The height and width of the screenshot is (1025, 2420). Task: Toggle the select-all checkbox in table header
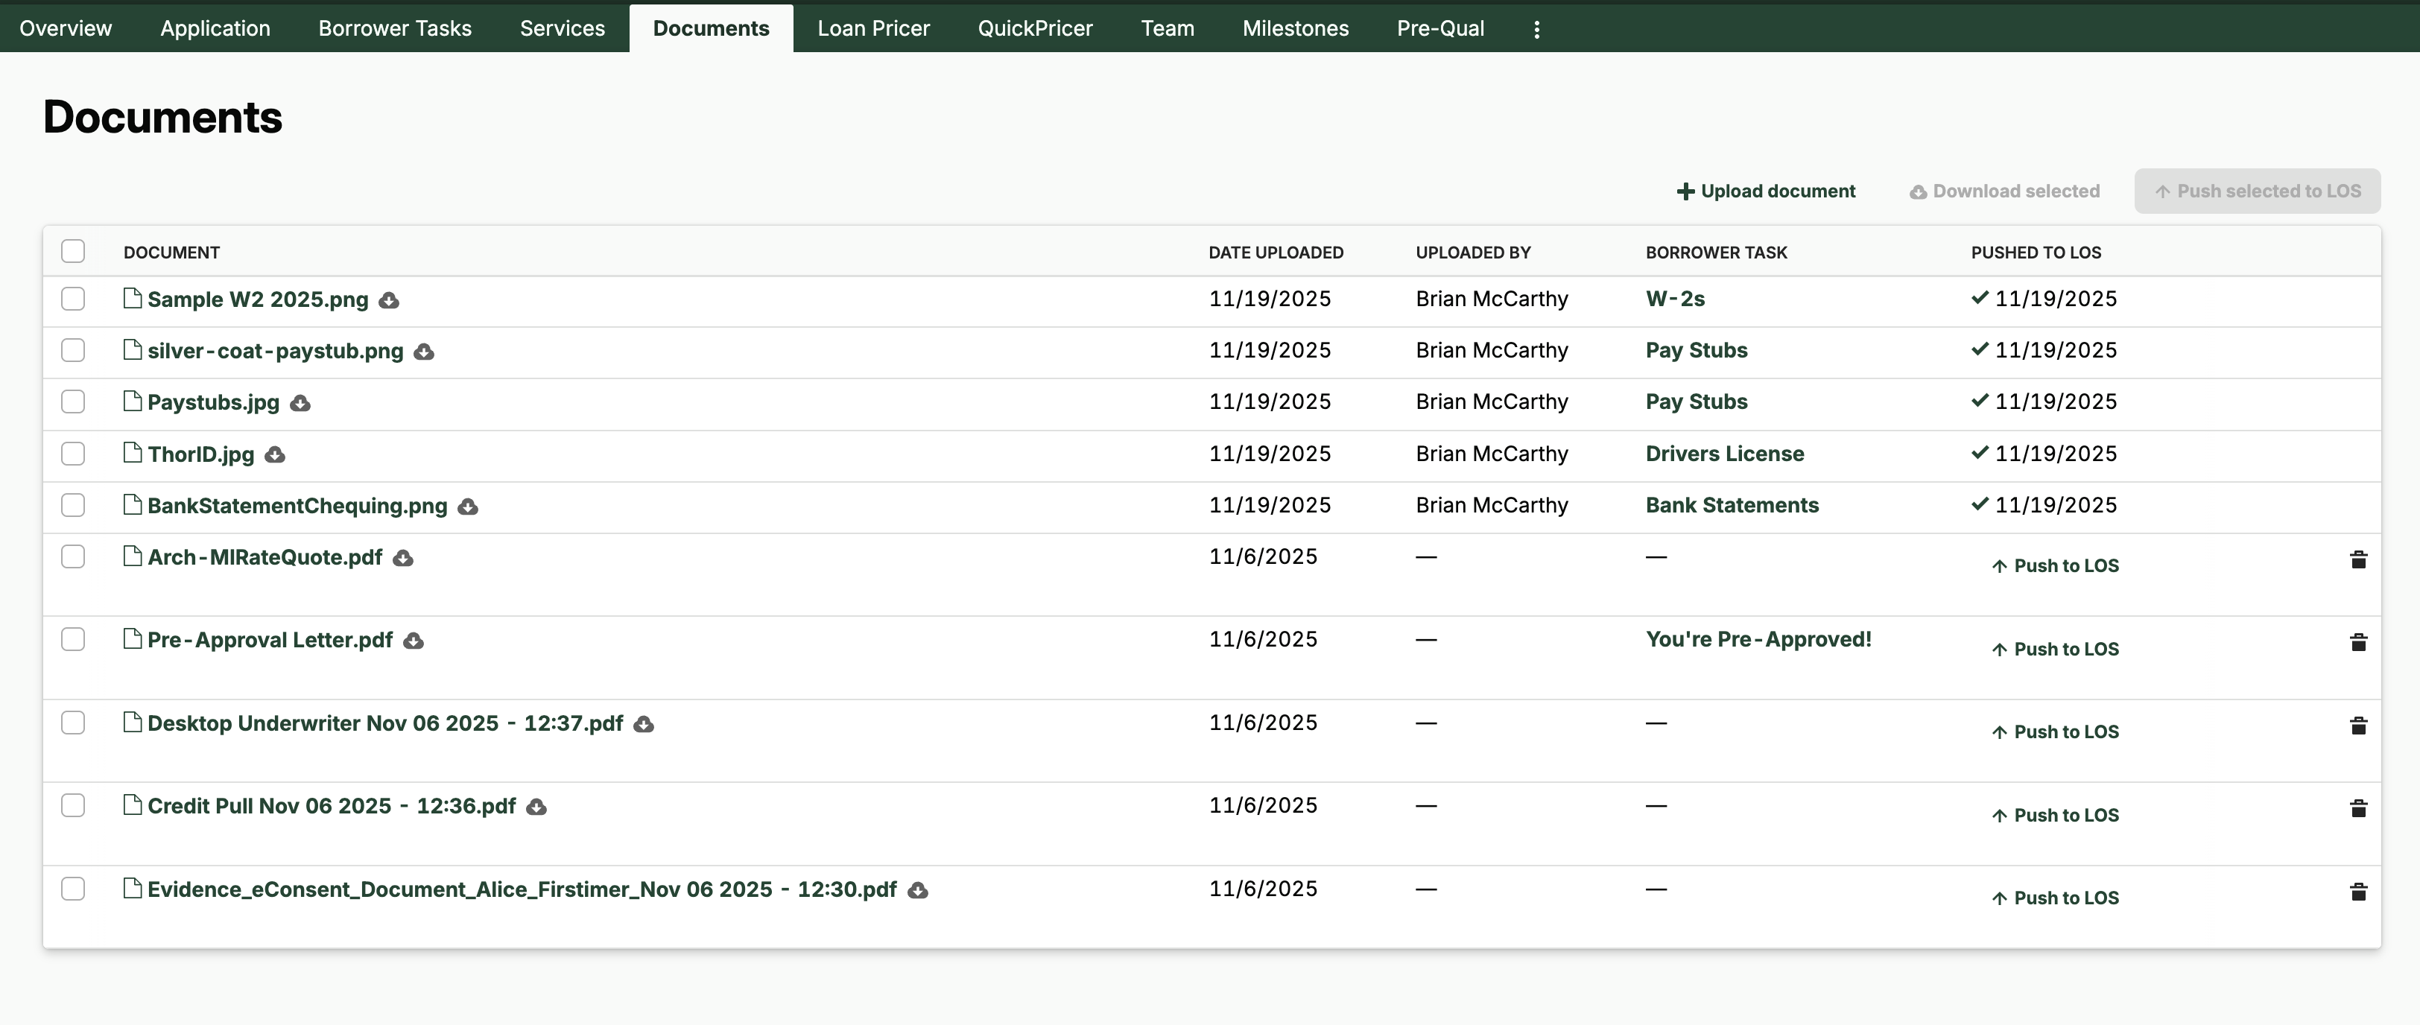pos(73,252)
